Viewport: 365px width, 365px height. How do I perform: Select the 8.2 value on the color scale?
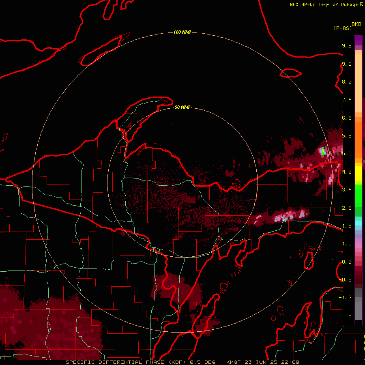point(347,82)
